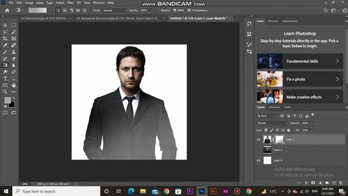The height and width of the screenshot is (196, 348).
Task: Select the Horizontal Type tool
Action: (5, 78)
